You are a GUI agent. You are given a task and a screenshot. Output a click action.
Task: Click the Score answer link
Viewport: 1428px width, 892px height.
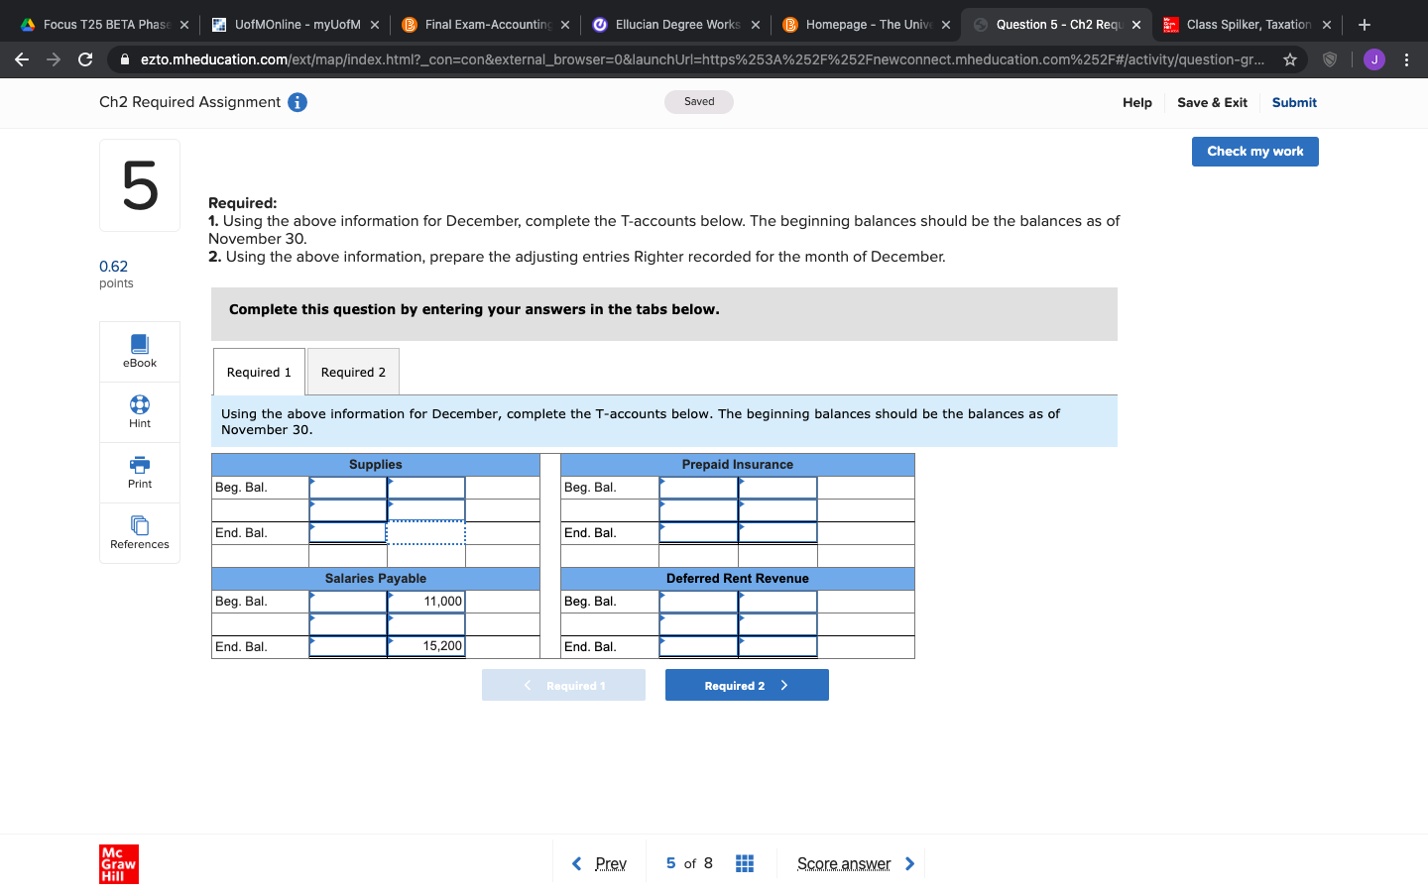[844, 863]
